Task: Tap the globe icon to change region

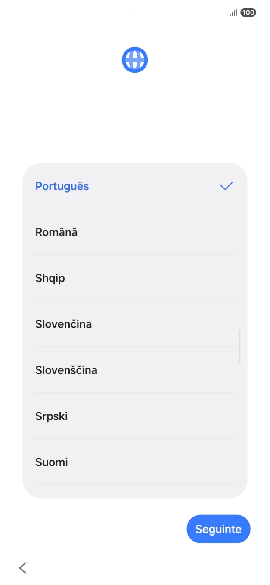Action: [135, 60]
